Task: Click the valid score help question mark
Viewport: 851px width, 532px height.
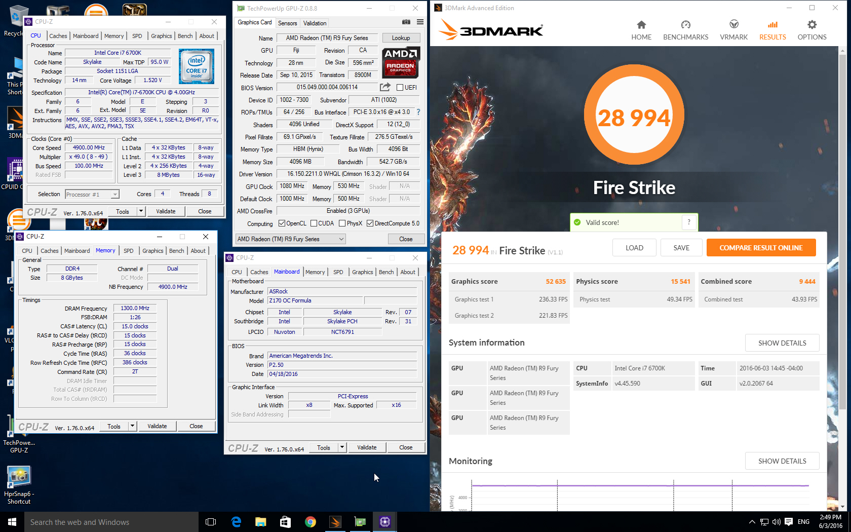Action: (x=689, y=222)
